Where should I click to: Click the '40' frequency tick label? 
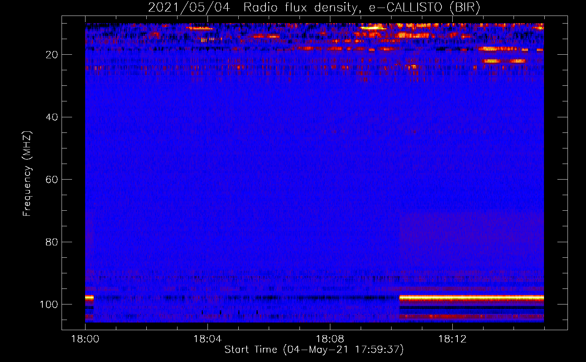pos(52,117)
